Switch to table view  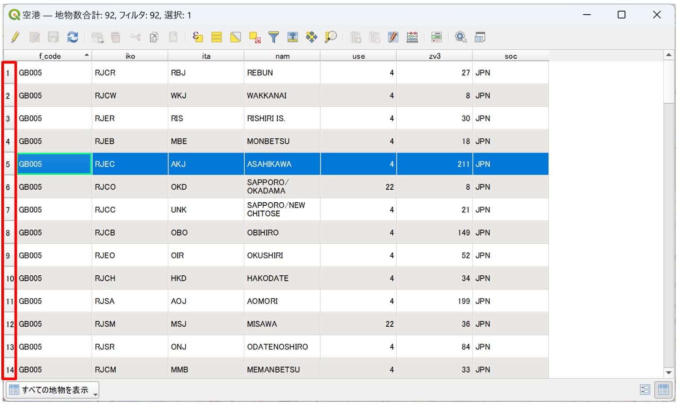[x=664, y=390]
